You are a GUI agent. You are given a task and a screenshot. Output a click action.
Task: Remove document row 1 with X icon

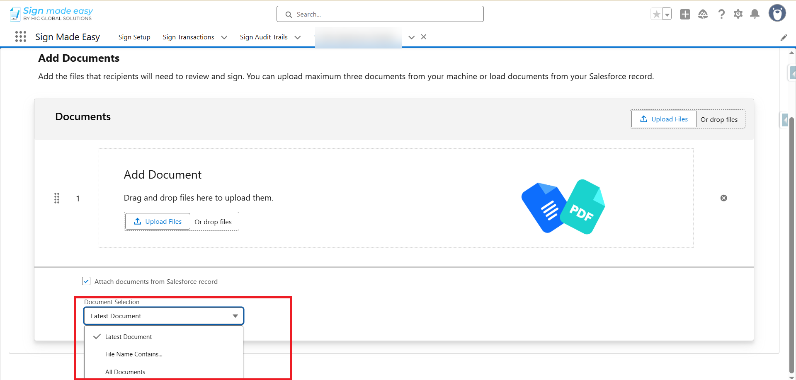(x=724, y=198)
